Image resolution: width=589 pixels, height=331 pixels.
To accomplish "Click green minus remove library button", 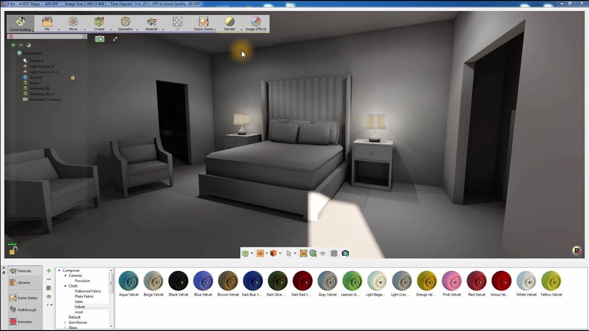I will (49, 279).
